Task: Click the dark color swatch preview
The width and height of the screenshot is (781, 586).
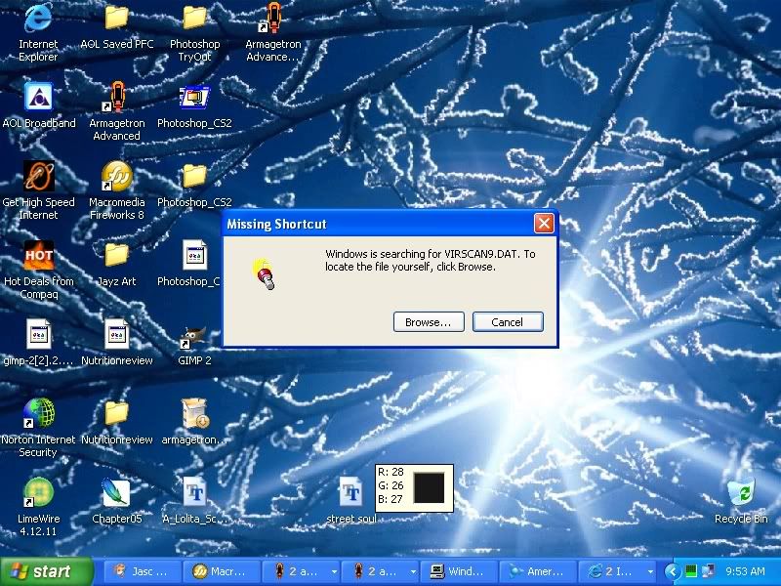Action: coord(429,486)
